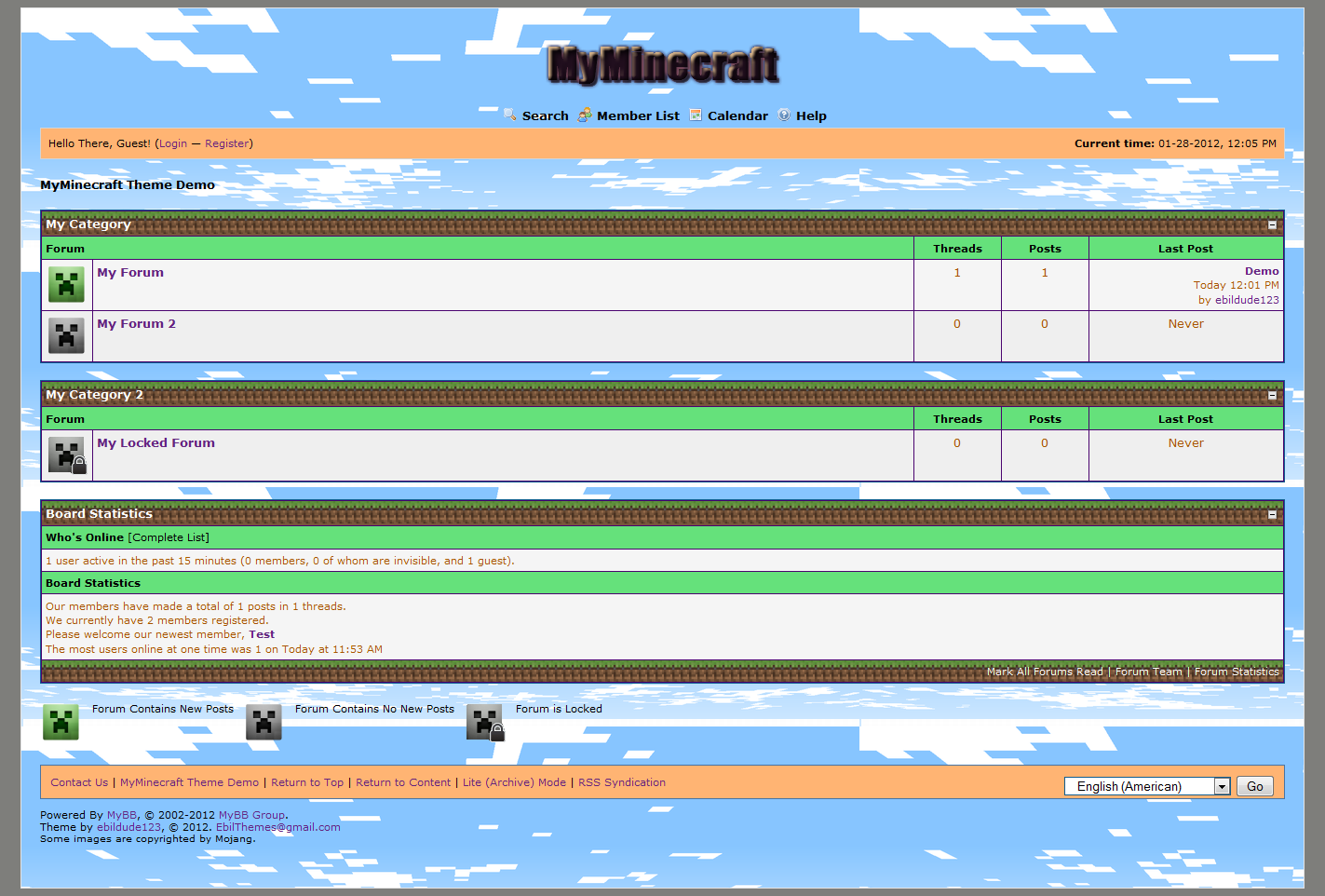Click the MyBB link in Powered By line
This screenshot has width=1325, height=896.
click(122, 815)
